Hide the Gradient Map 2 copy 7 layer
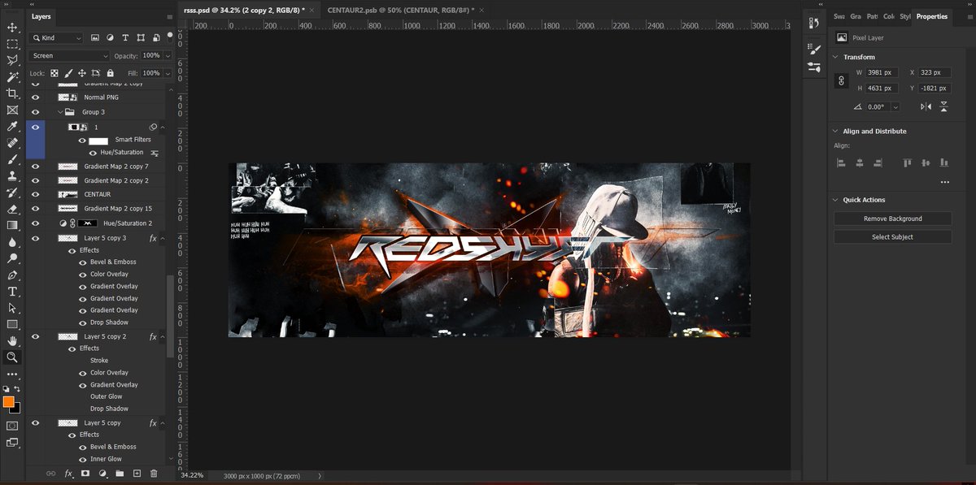976x485 pixels. coord(35,166)
